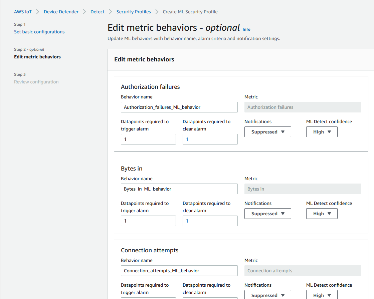Go back to Set basic configurations step
374x299 pixels.
point(39,31)
